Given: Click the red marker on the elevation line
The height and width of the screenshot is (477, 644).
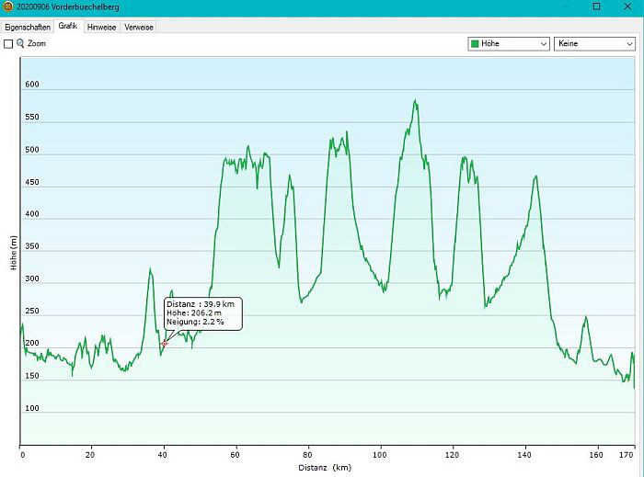Looking at the screenshot, I should click(165, 343).
